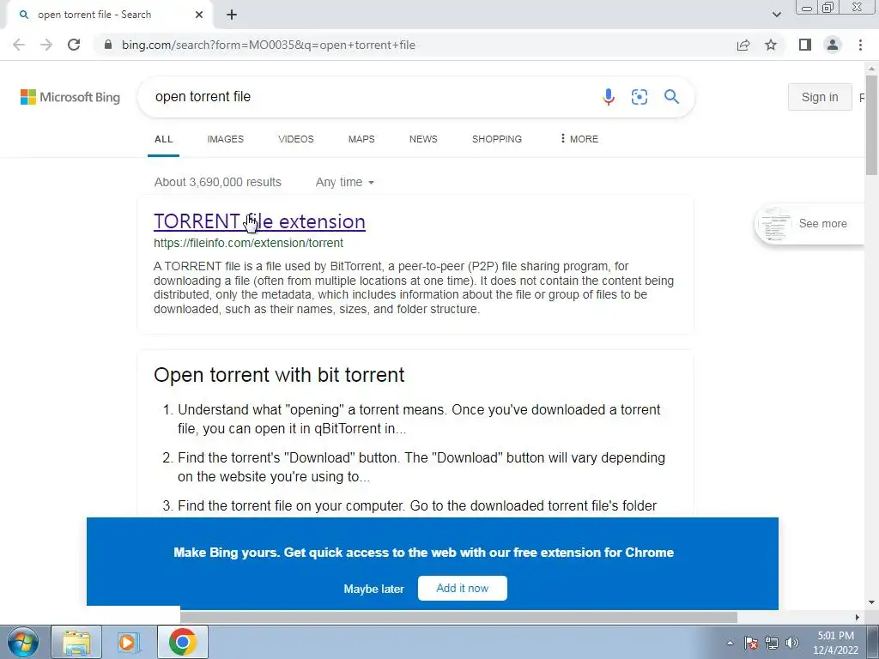Open the volume speaker tray icon

point(792,643)
